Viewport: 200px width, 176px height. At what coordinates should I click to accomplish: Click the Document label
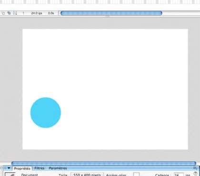coord(30,175)
